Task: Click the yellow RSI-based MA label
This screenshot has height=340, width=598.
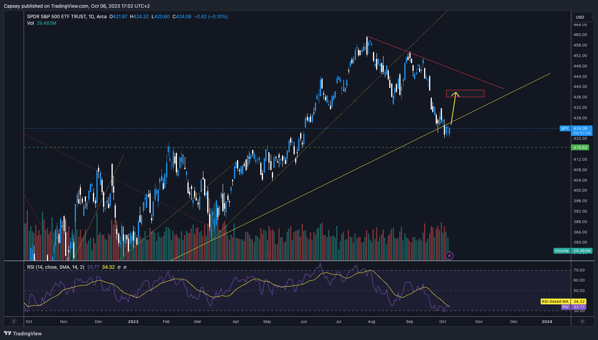Action: [555, 302]
